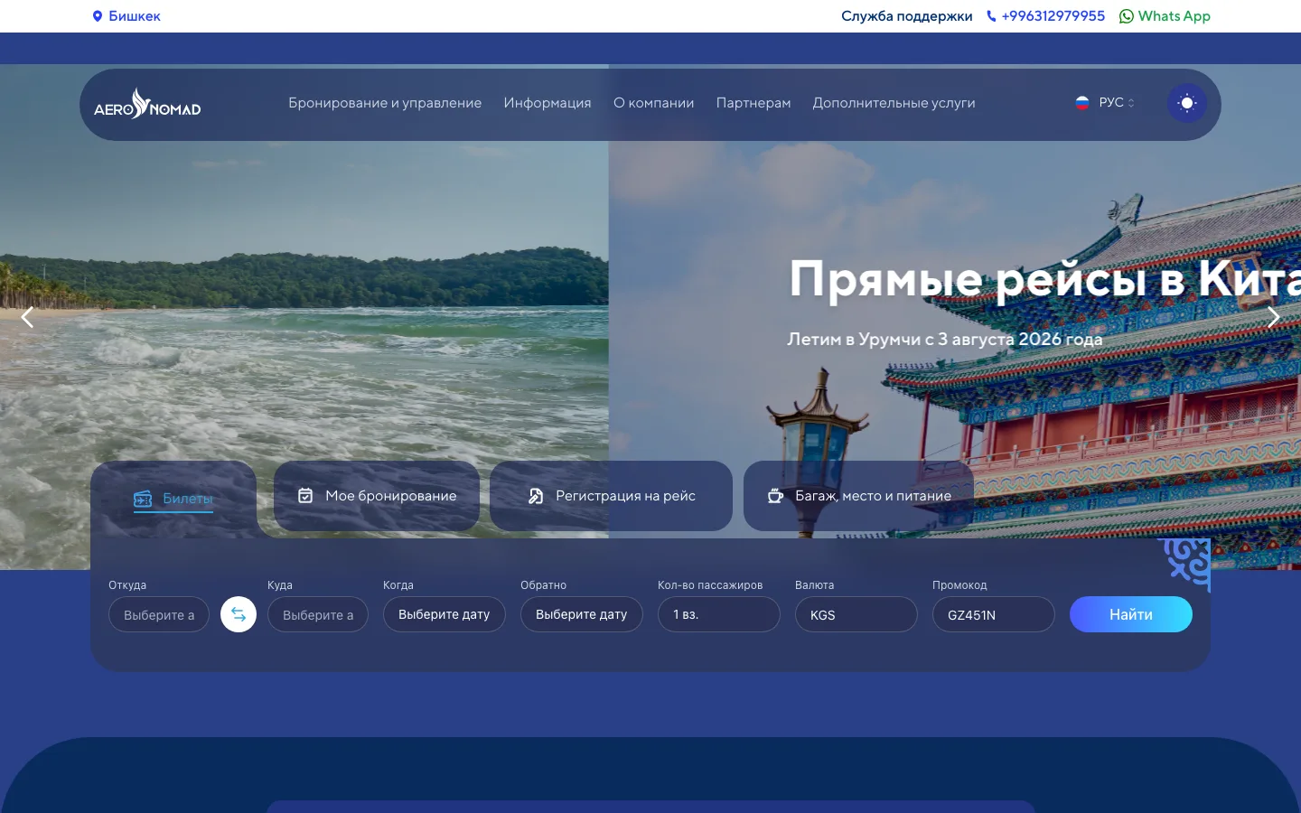The height and width of the screenshot is (813, 1301).
Task: Click the Russian flag icon
Action: [x=1082, y=103]
